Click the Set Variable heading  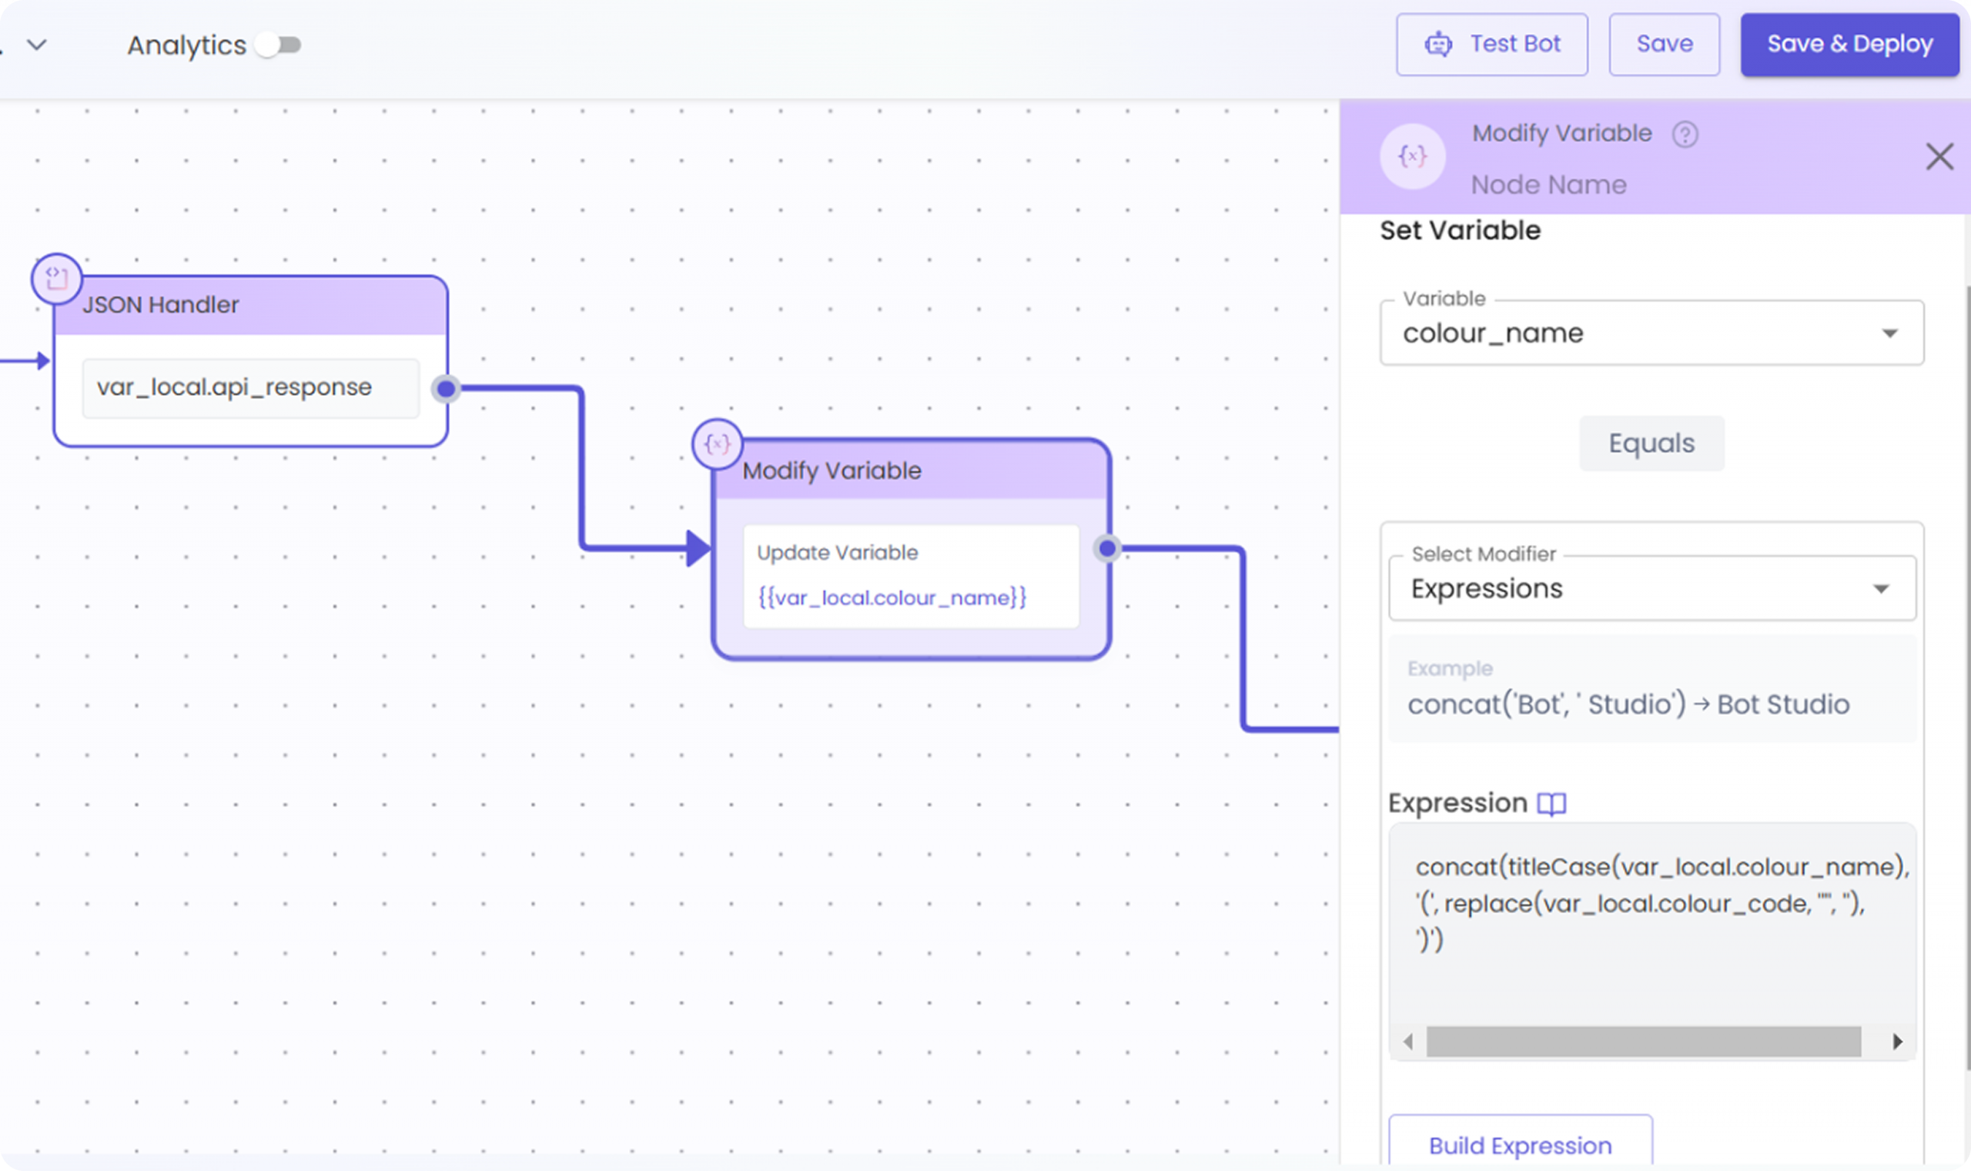(x=1460, y=230)
